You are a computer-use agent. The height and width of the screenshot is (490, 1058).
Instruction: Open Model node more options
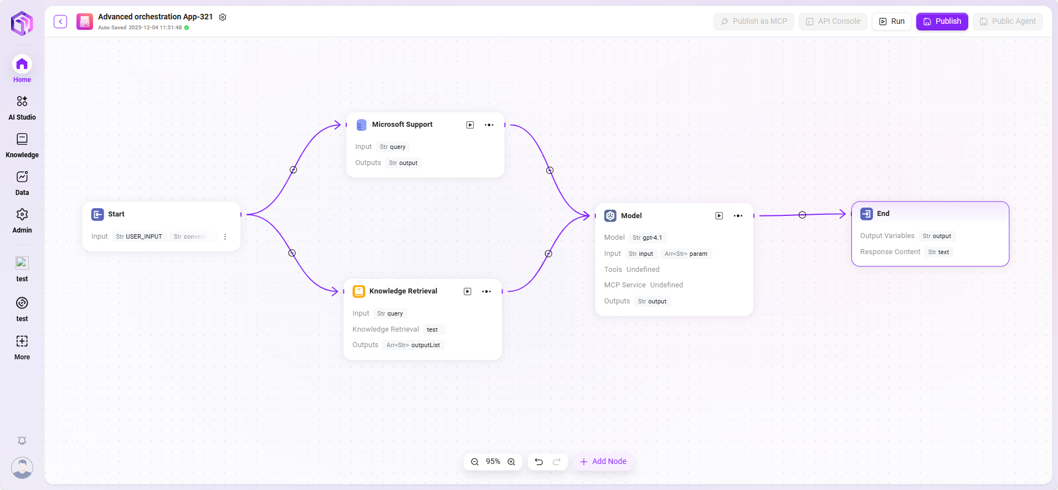coord(738,216)
